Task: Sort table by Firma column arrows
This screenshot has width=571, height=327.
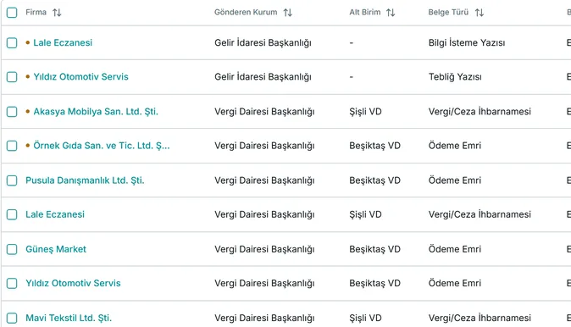Action: [x=57, y=13]
